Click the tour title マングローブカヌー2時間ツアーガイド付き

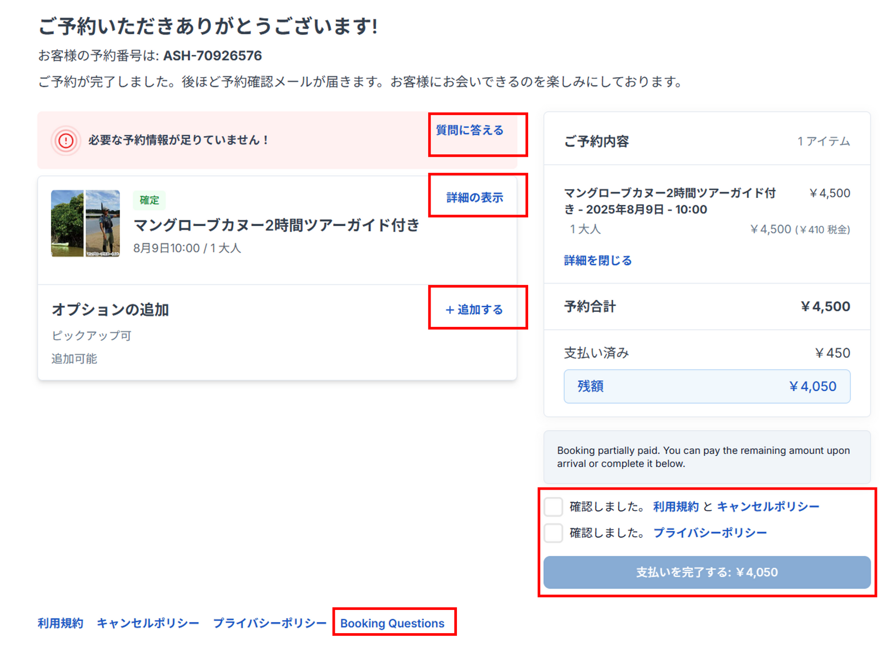click(x=277, y=225)
